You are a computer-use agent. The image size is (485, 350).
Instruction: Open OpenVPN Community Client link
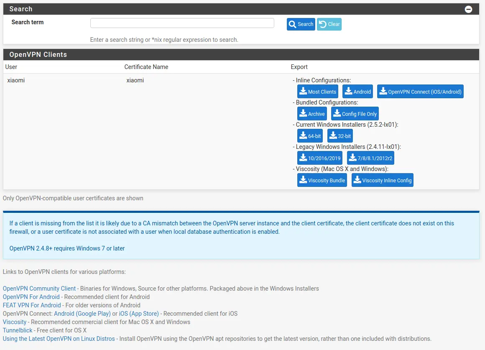click(x=39, y=289)
